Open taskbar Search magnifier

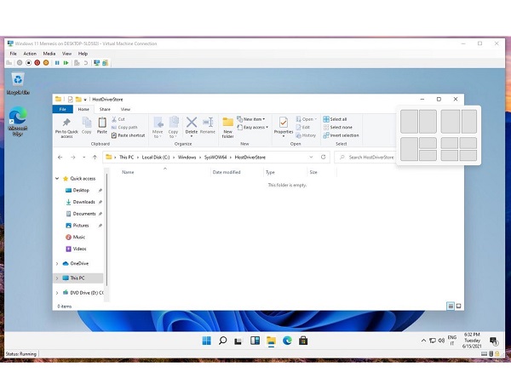point(222,341)
